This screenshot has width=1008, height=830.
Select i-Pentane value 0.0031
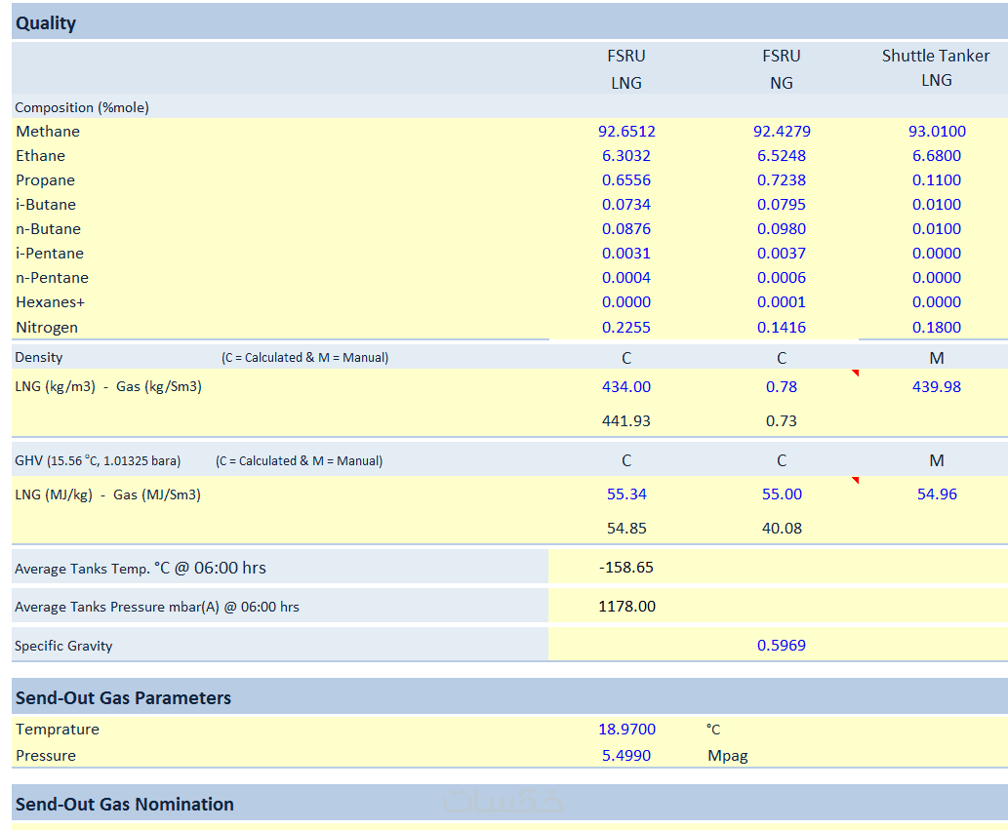tap(626, 254)
